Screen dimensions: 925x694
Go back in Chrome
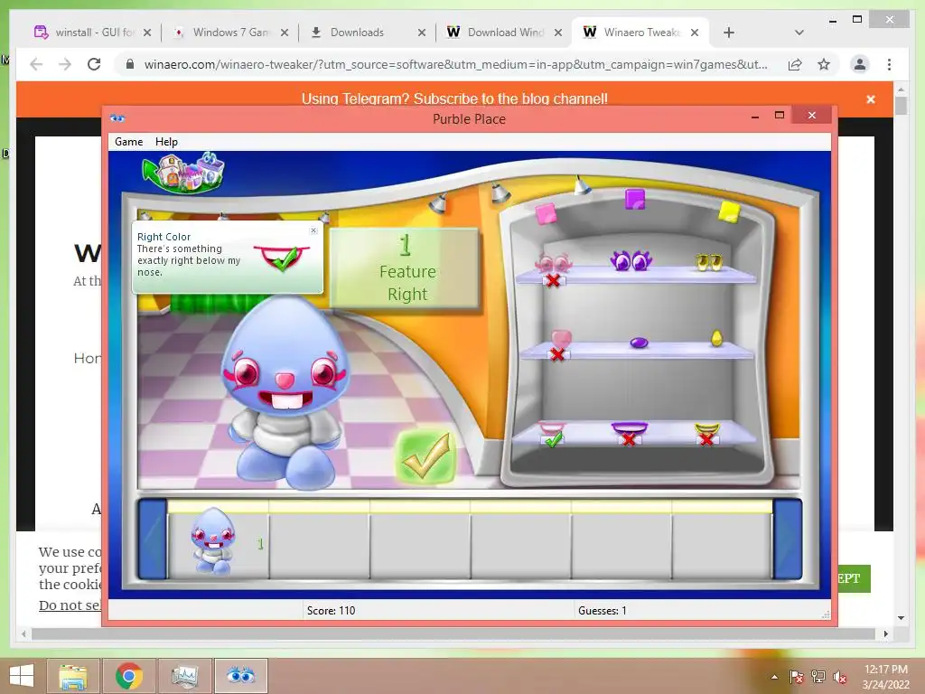click(x=36, y=64)
